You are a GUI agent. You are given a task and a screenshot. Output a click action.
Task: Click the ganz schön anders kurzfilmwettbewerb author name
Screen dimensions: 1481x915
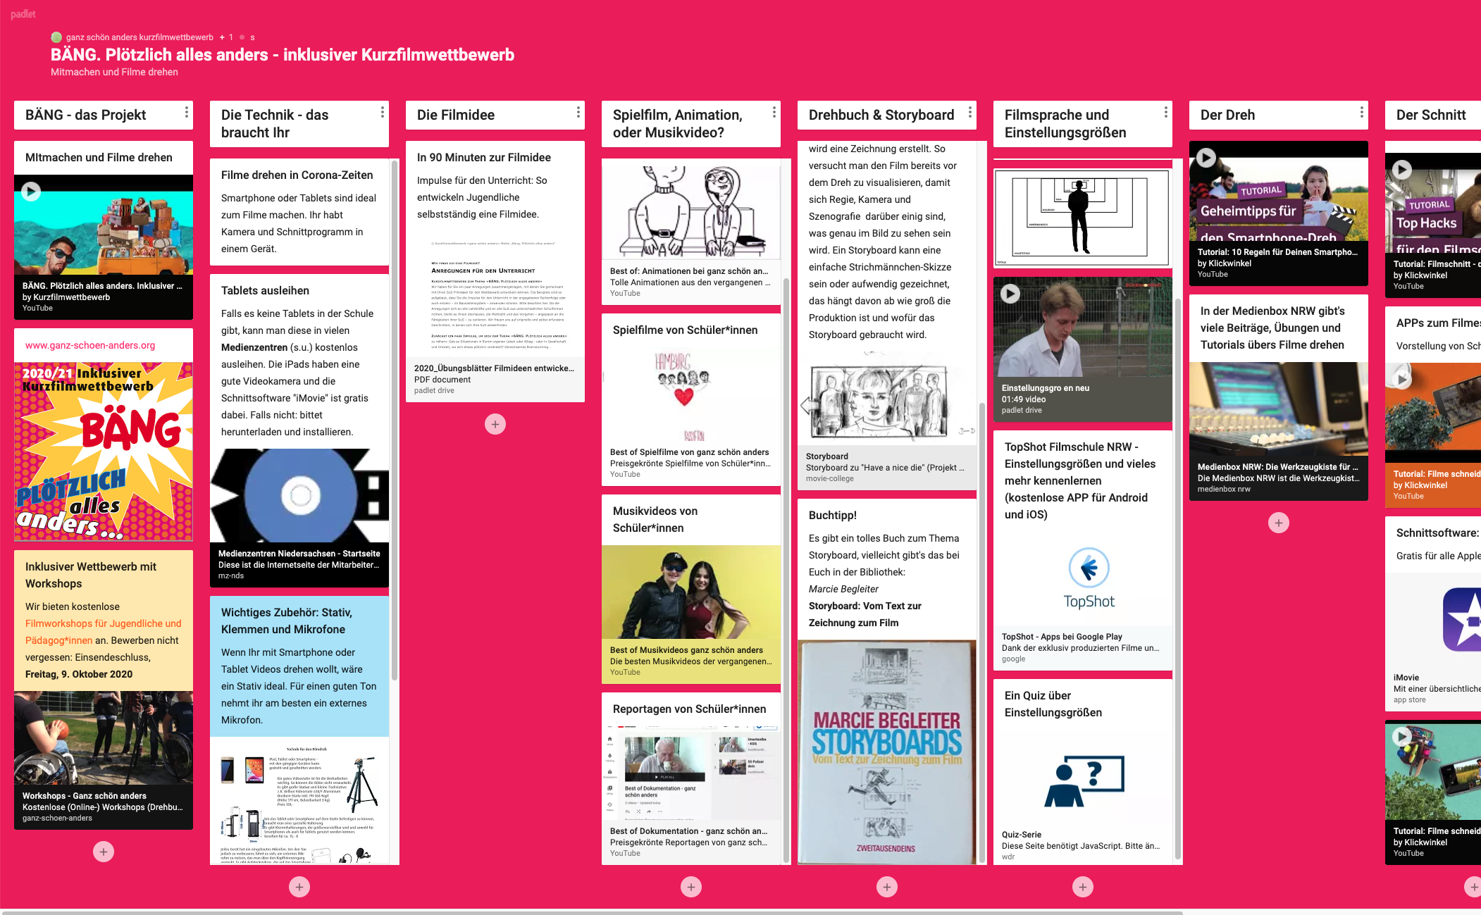[140, 37]
